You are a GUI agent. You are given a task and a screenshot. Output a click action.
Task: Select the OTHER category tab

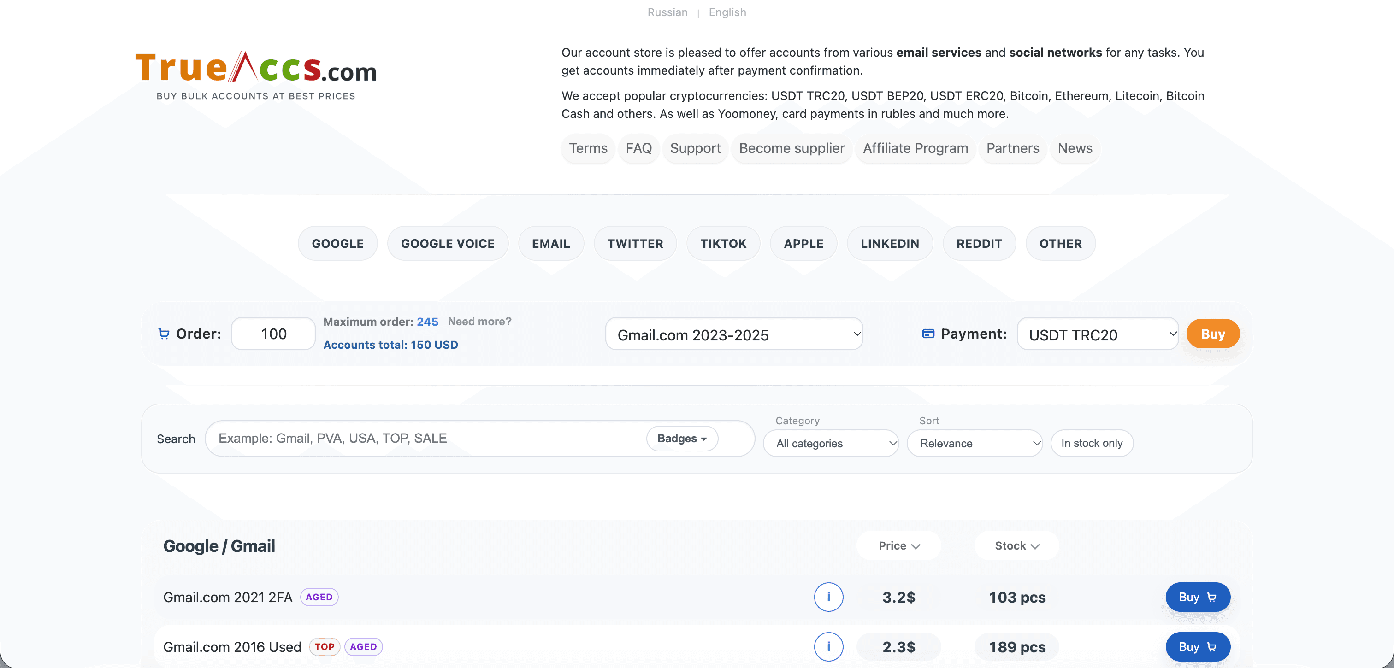pos(1060,243)
